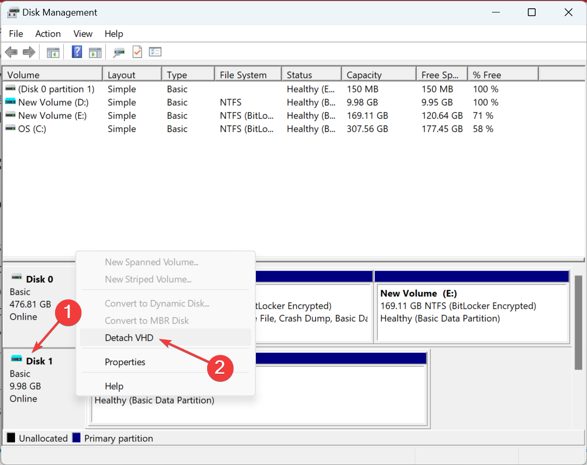This screenshot has height=465, width=587.
Task: Select Properties in the context menu
Action: pos(165,362)
